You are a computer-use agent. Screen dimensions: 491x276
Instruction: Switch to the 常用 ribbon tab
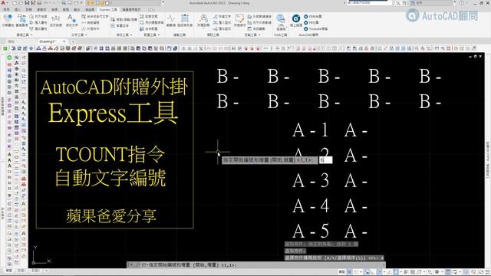(6, 10)
